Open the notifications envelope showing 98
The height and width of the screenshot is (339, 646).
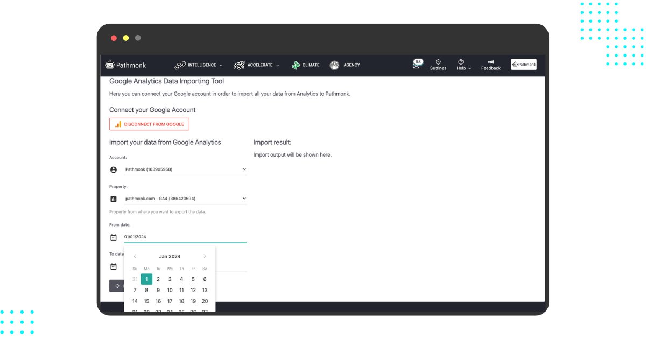(418, 63)
